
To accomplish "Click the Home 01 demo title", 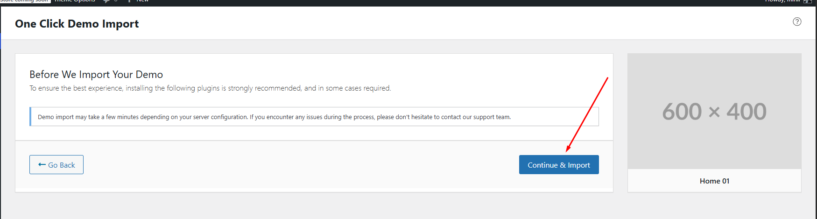I will (x=714, y=181).
